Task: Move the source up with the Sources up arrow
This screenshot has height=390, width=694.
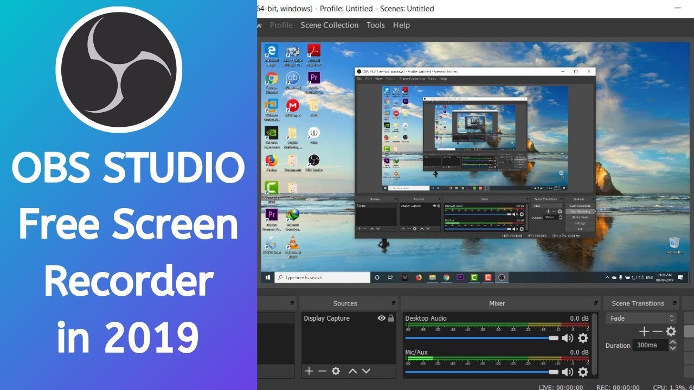Action: tap(352, 371)
